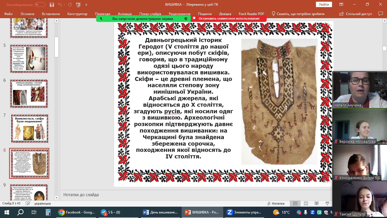Screen dimensions: 387x218
Task: Click the Увійти sign-in button
Action: [324, 5]
